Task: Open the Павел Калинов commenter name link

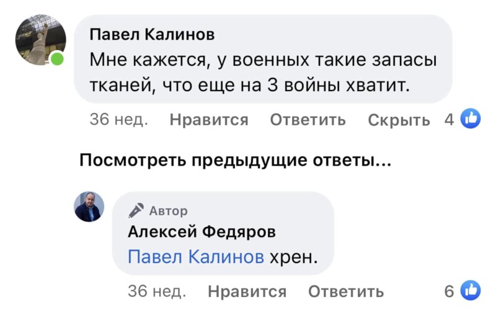Action: (152, 35)
